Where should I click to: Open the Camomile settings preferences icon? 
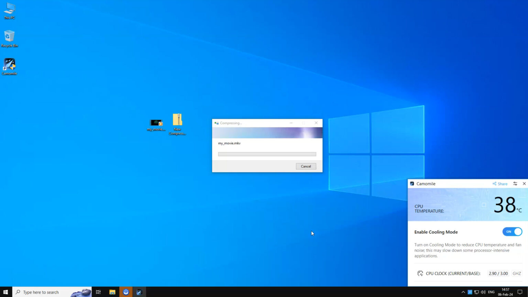click(x=515, y=184)
